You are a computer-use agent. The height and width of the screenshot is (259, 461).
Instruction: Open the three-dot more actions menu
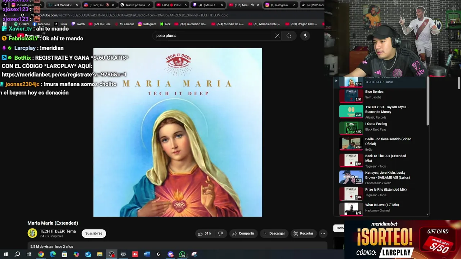pos(323,233)
